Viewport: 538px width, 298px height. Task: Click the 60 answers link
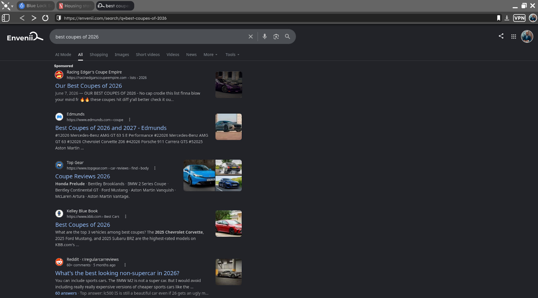(x=66, y=293)
